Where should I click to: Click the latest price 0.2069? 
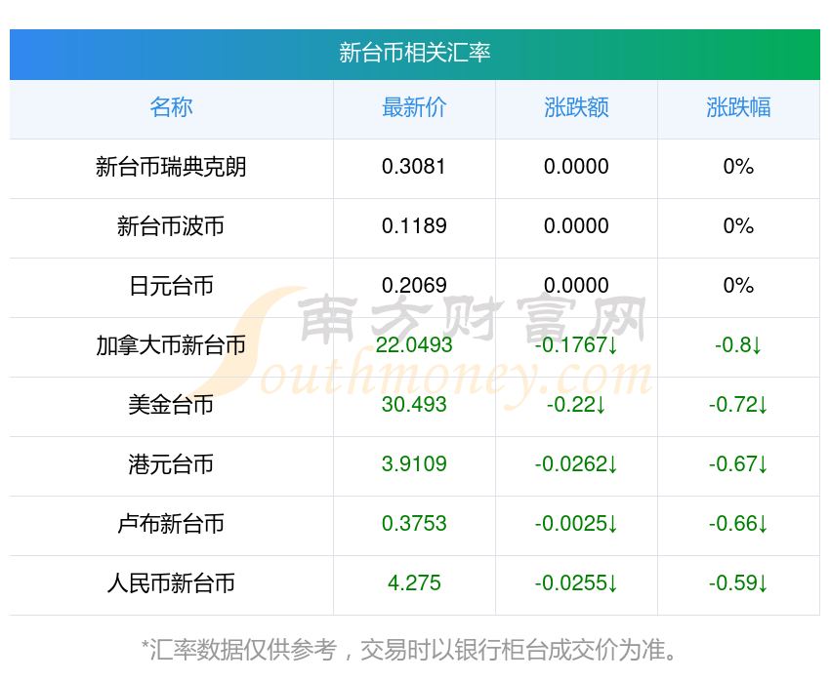(414, 286)
